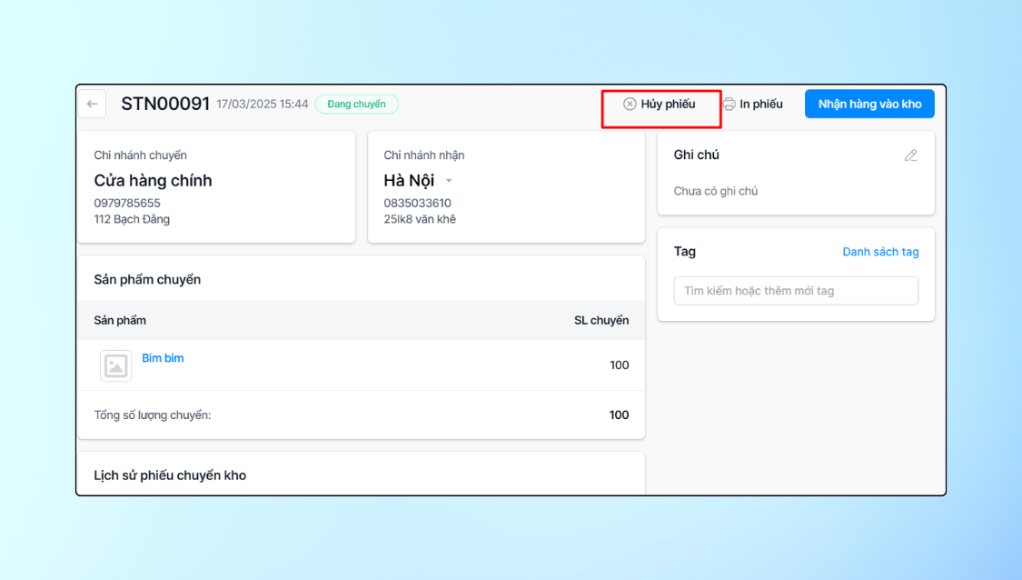Click the phone number 0835033610
Image resolution: width=1022 pixels, height=580 pixels.
click(x=417, y=204)
